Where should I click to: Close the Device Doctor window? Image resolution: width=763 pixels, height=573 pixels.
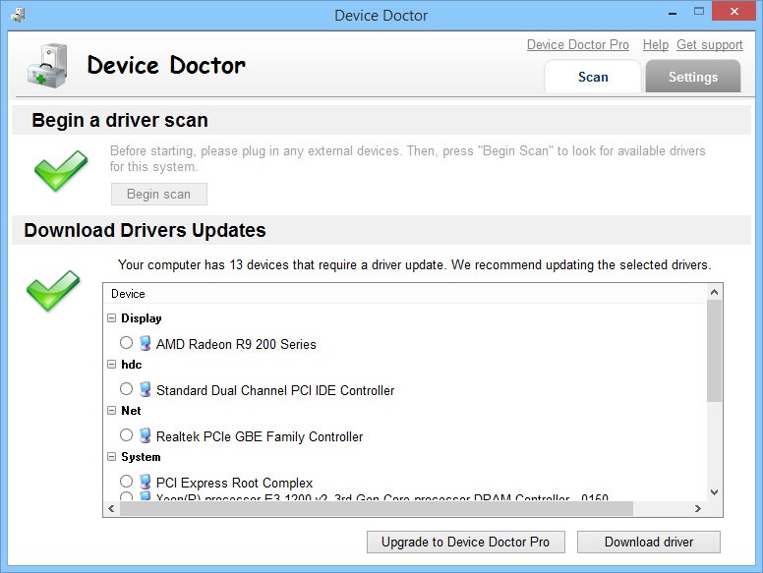coord(734,11)
